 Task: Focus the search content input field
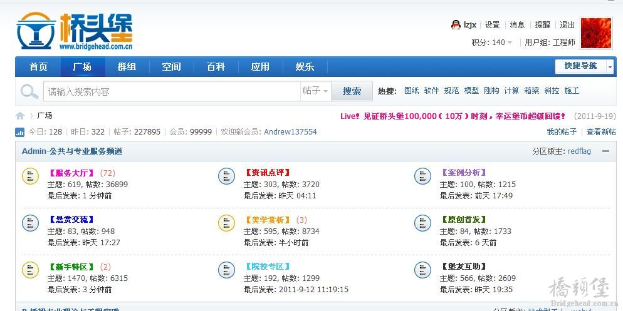(172, 91)
